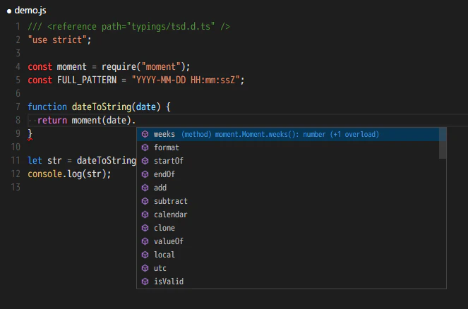The height and width of the screenshot is (309, 468).
Task: Click the date parameter on line 7
Action: 146,107
